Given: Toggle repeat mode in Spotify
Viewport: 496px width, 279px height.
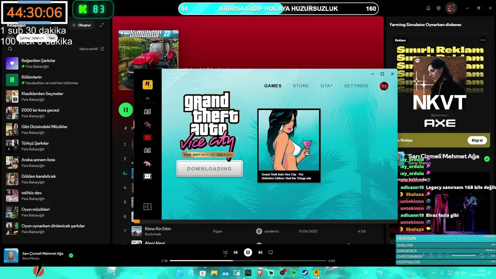Looking at the screenshot, I should click(271, 252).
